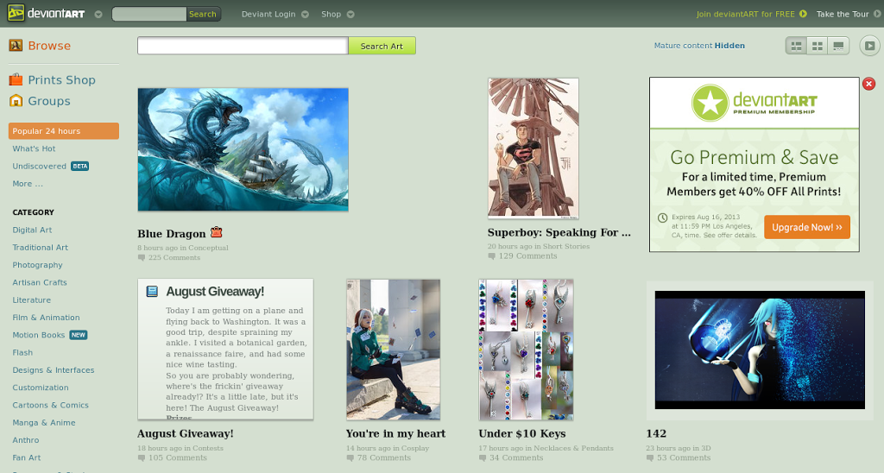884x473 pixels.
Task: Switch to What's Hot
Action: click(x=34, y=148)
